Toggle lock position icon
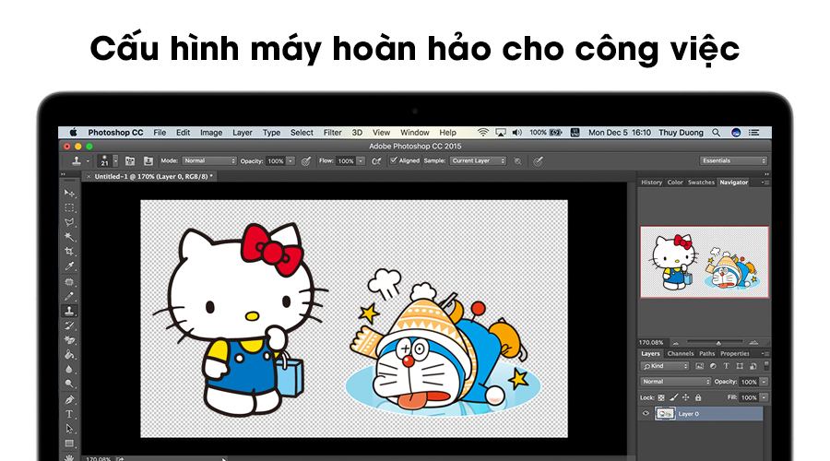This screenshot has width=830, height=461. pos(685,397)
